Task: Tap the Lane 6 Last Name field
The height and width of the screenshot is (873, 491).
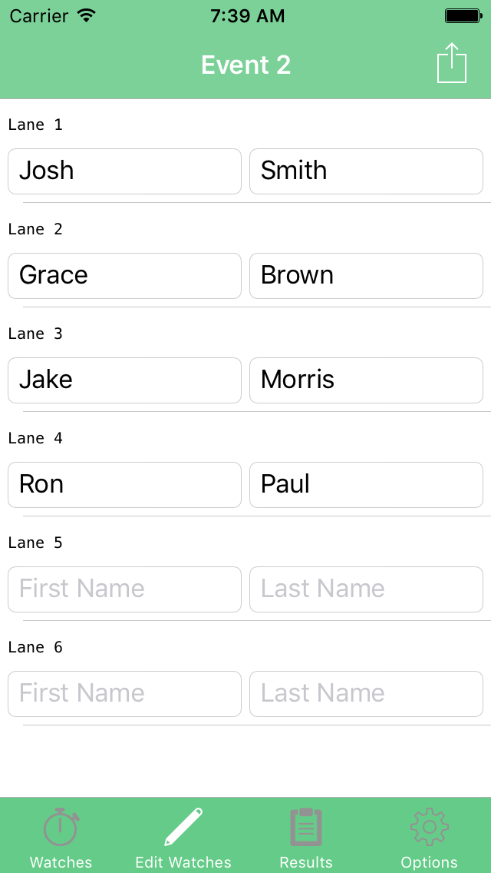Action: point(366,694)
